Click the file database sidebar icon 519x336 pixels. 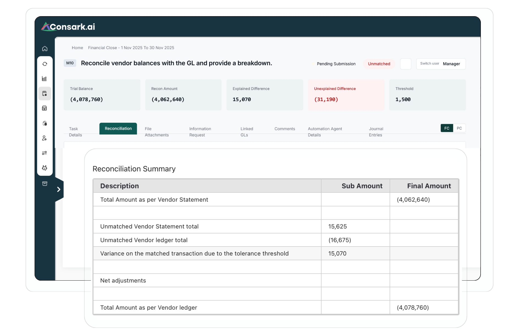(x=45, y=123)
